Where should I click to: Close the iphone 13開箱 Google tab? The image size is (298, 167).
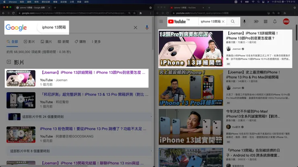pyautogui.click(x=49, y=8)
